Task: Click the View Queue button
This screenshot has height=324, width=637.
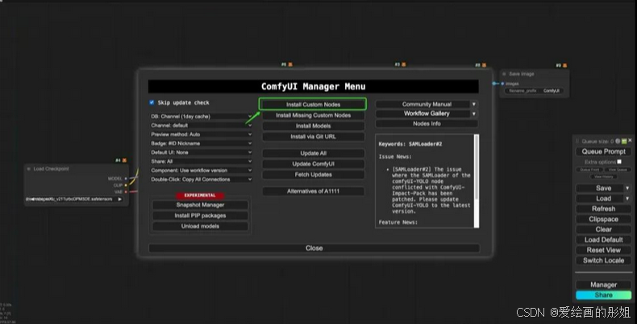Action: pyautogui.click(x=618, y=170)
